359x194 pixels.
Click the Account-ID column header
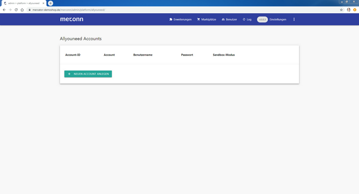[x=73, y=55]
